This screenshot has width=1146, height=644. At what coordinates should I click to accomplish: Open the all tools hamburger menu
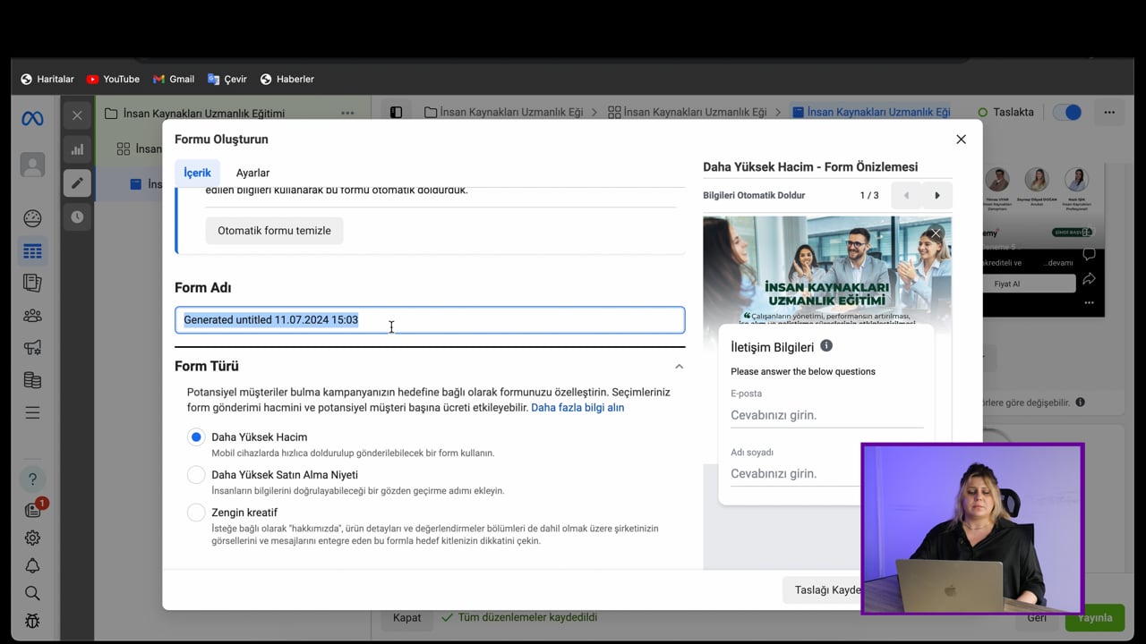(32, 412)
